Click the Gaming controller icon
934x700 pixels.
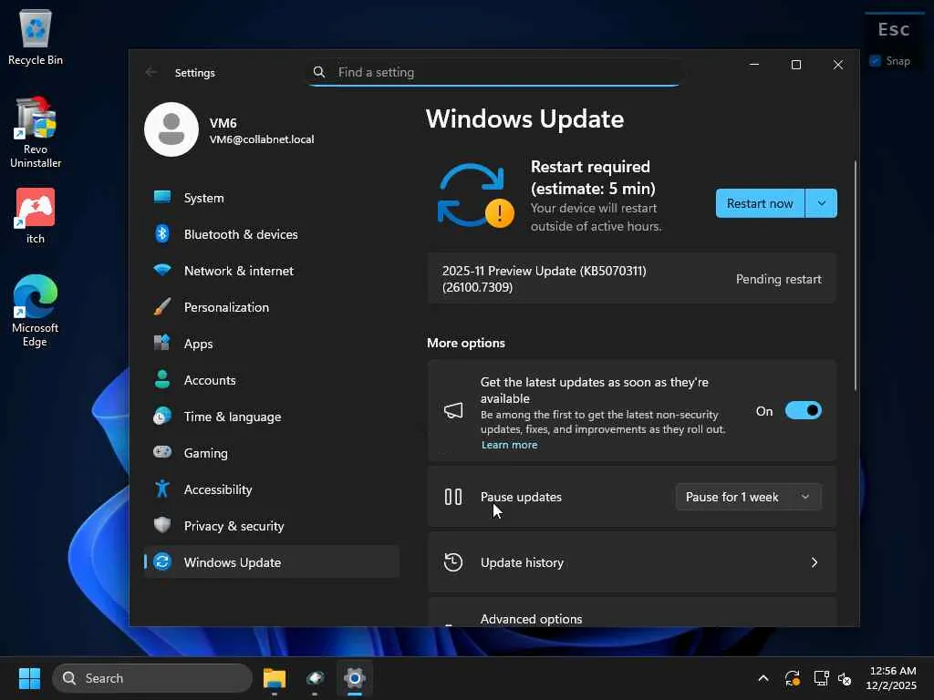(162, 452)
